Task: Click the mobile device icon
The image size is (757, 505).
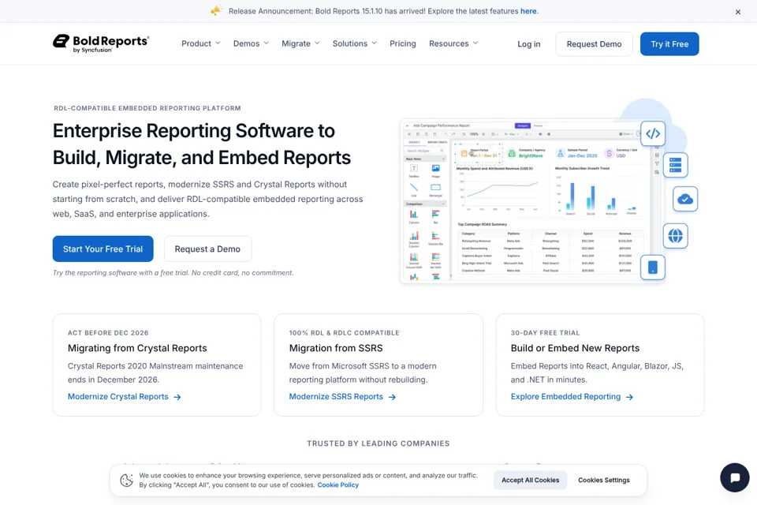Action: 653,267
